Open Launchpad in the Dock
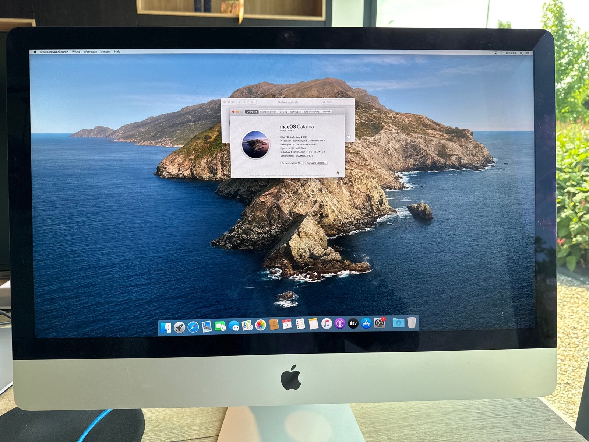 (x=180, y=327)
